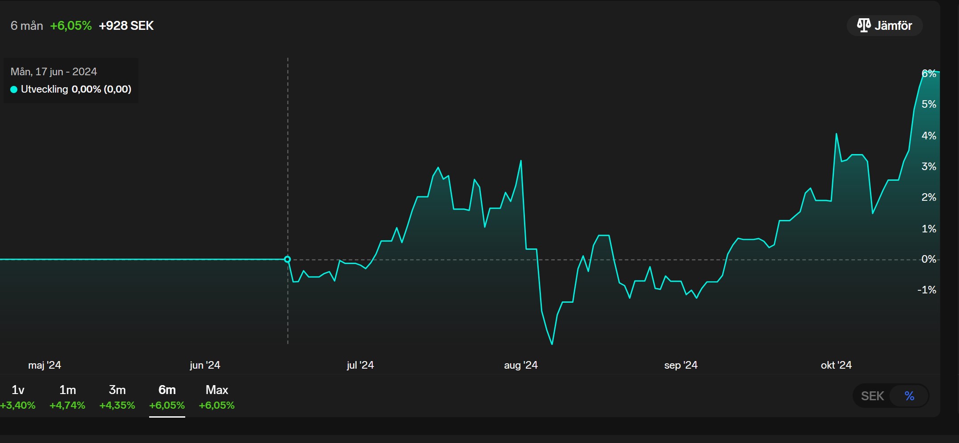The width and height of the screenshot is (959, 443).
Task: Click the aug '24 axis label
Action: pyautogui.click(x=520, y=365)
